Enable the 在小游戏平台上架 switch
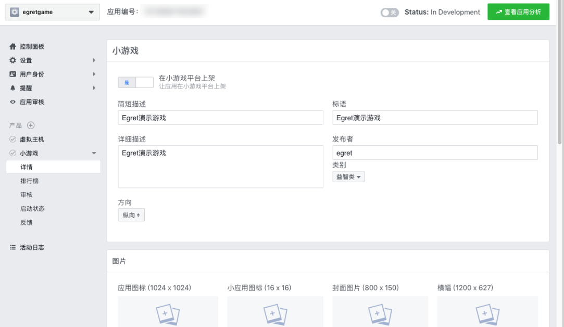This screenshot has height=327, width=564. [136, 82]
